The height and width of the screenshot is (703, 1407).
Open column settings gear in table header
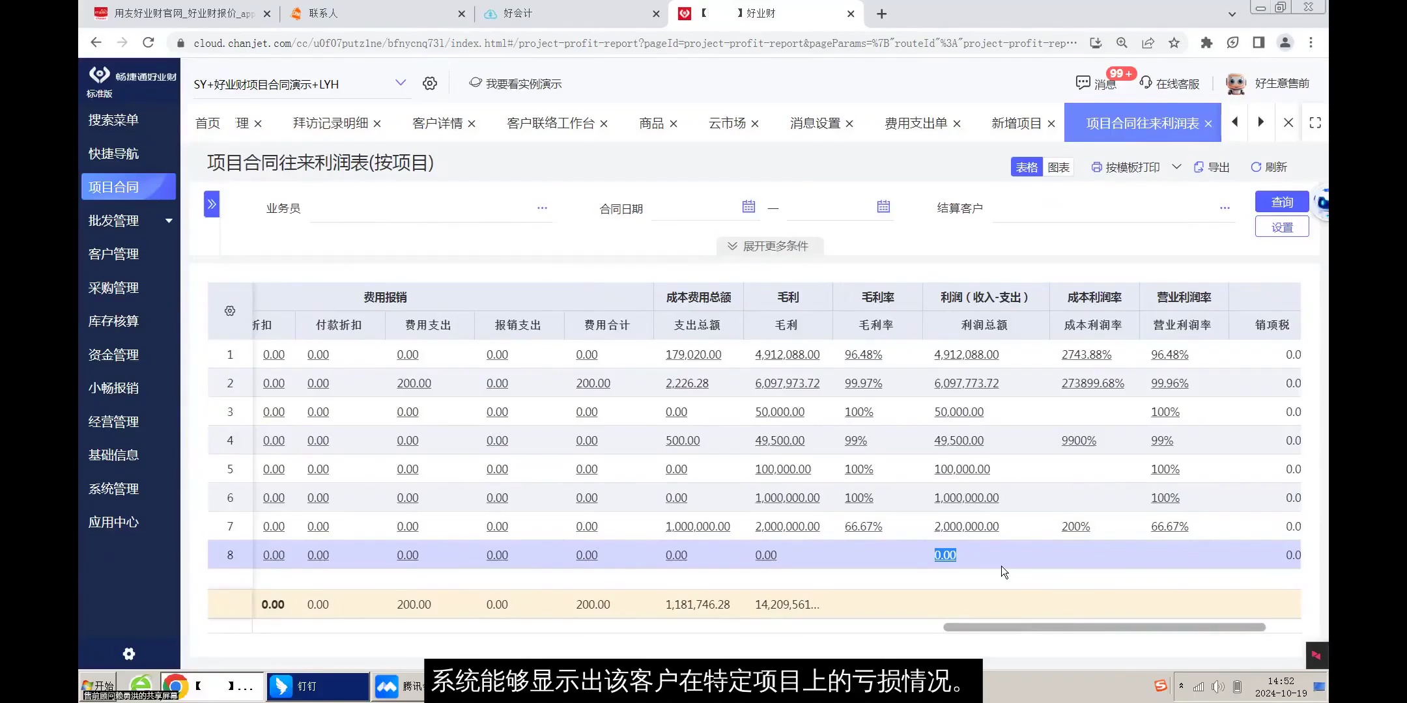(x=229, y=310)
